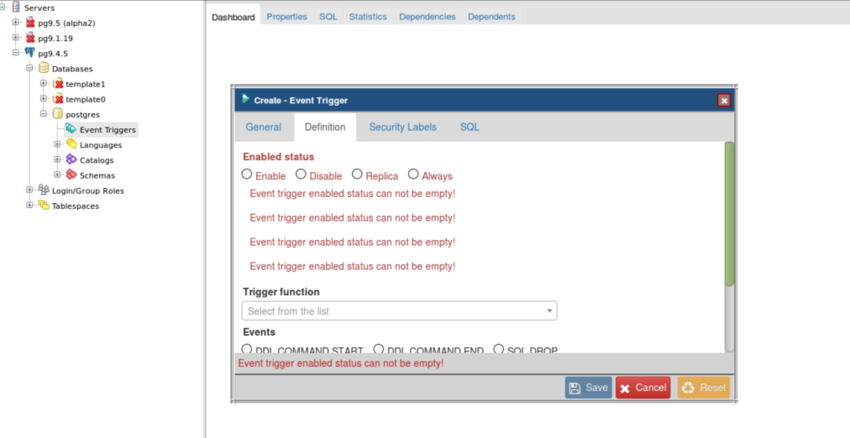Collapse the postgres database node
The width and height of the screenshot is (850, 438).
pos(43,114)
